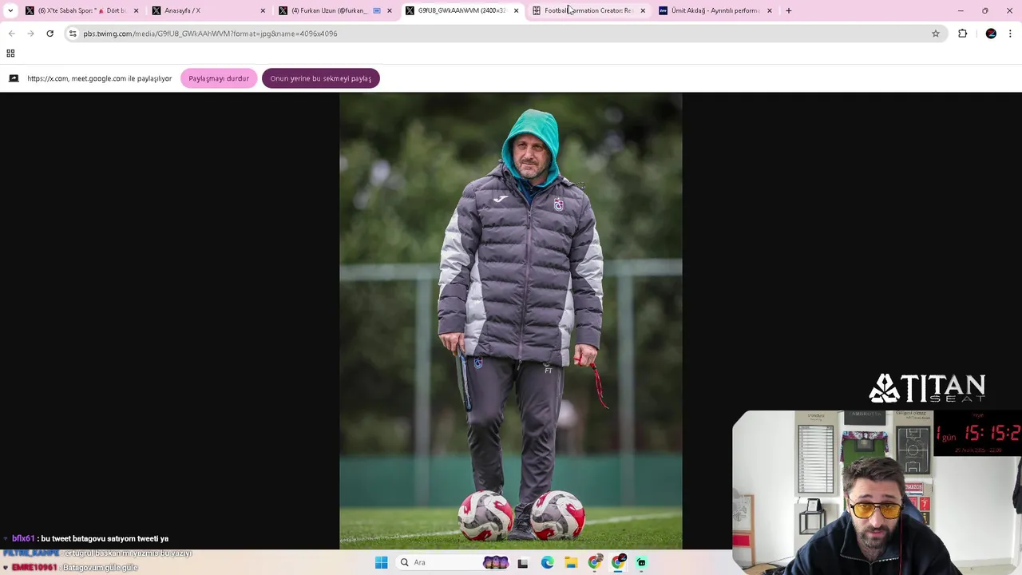The width and height of the screenshot is (1022, 575).
Task: Reload the current page
Action: click(50, 34)
